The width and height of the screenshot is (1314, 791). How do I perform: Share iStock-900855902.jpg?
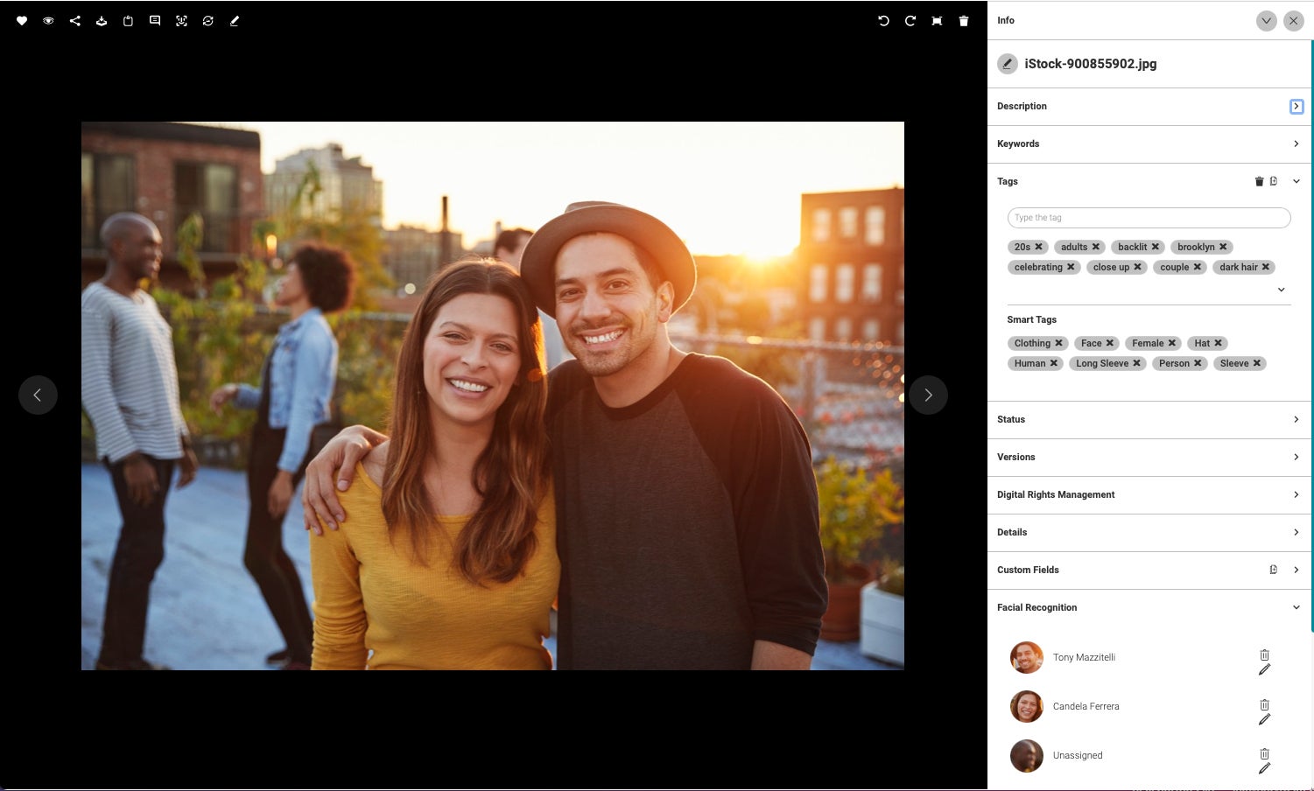[75, 20]
